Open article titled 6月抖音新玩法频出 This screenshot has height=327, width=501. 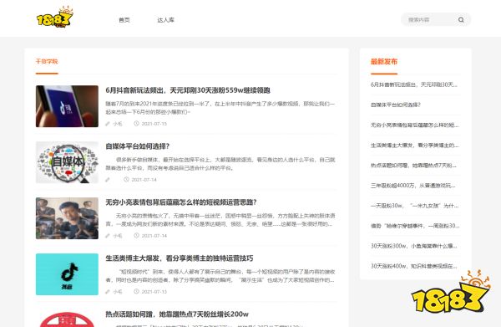pos(188,90)
